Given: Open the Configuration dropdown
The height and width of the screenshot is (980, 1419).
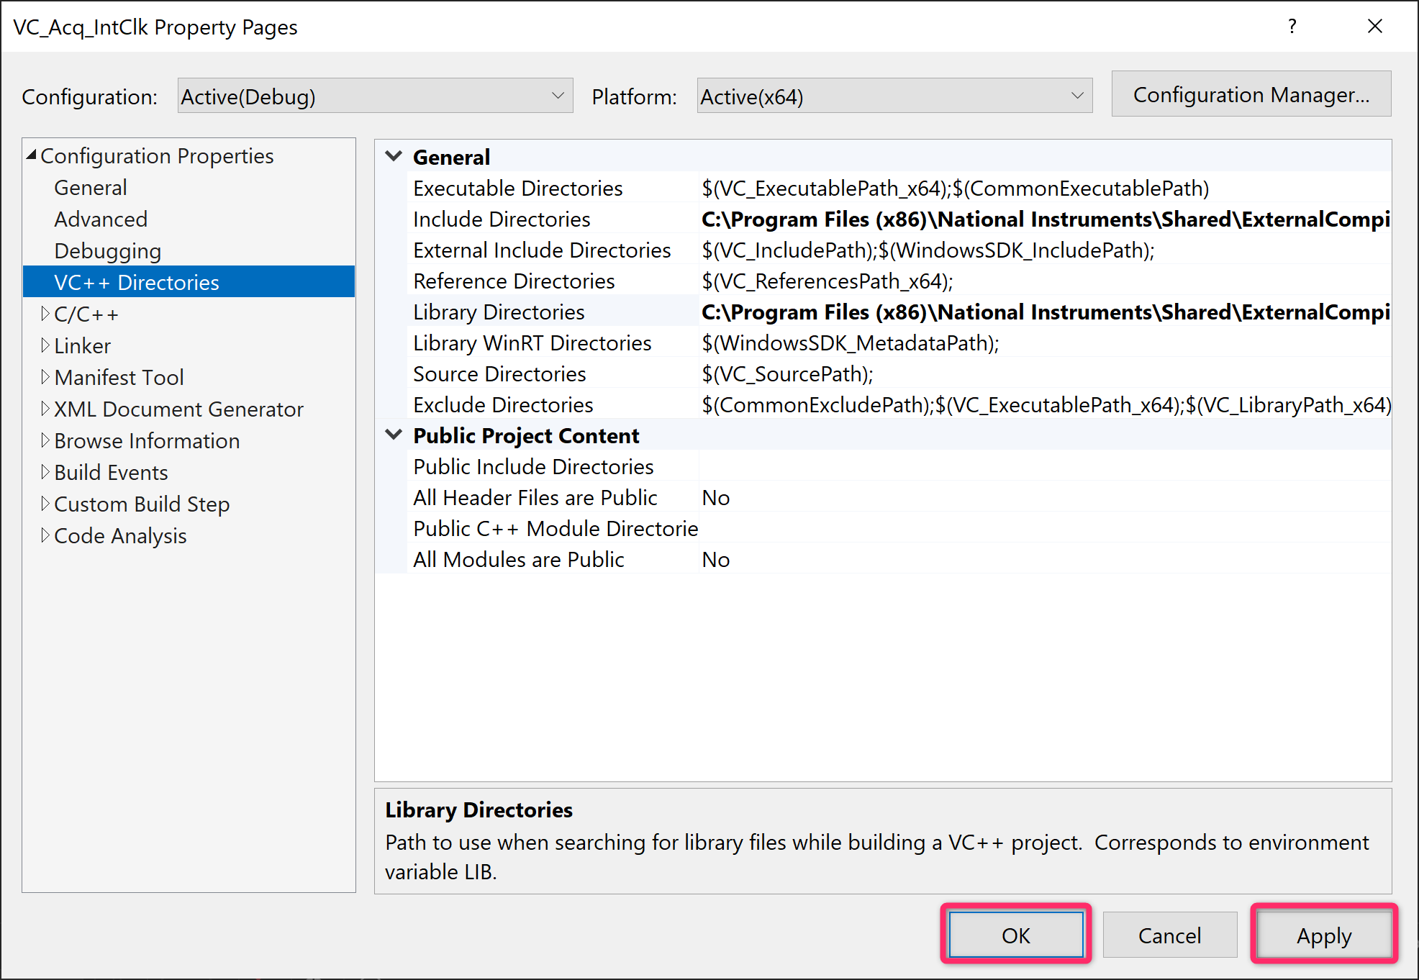Looking at the screenshot, I should pyautogui.click(x=375, y=96).
